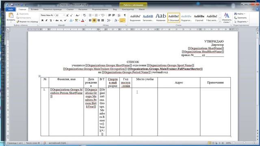Open line spacing options
The width and height of the screenshot is (260, 146).
[108, 20]
